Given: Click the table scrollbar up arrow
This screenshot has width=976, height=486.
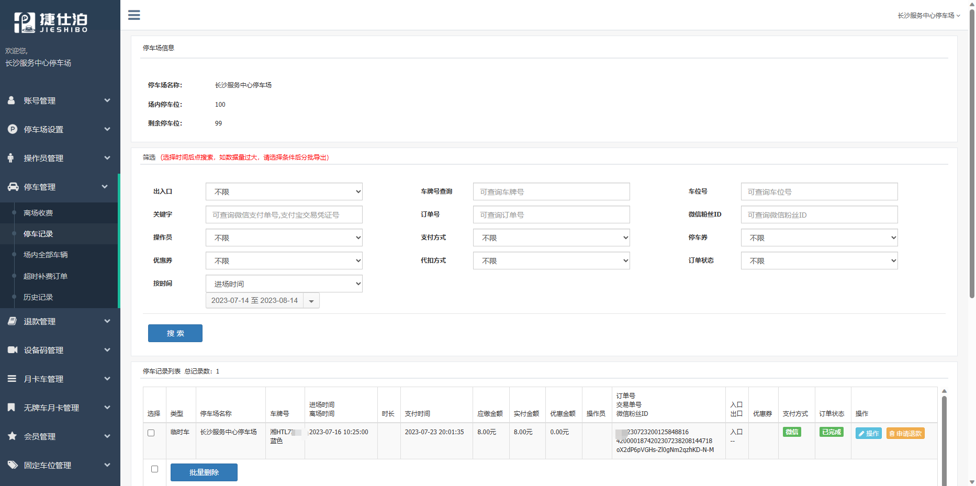Looking at the screenshot, I should (945, 391).
